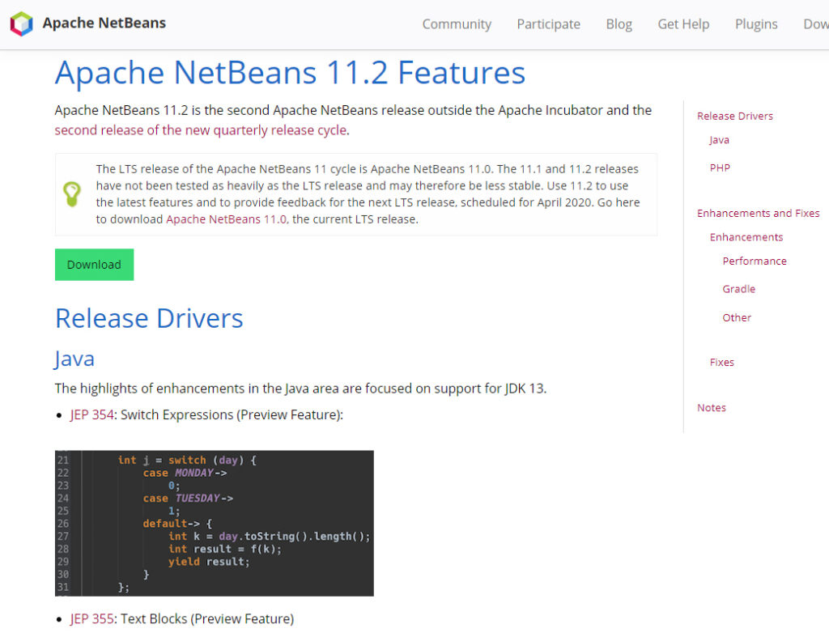Navigate to the Plugins page
Viewport: 829px width, 637px height.
coord(756,24)
